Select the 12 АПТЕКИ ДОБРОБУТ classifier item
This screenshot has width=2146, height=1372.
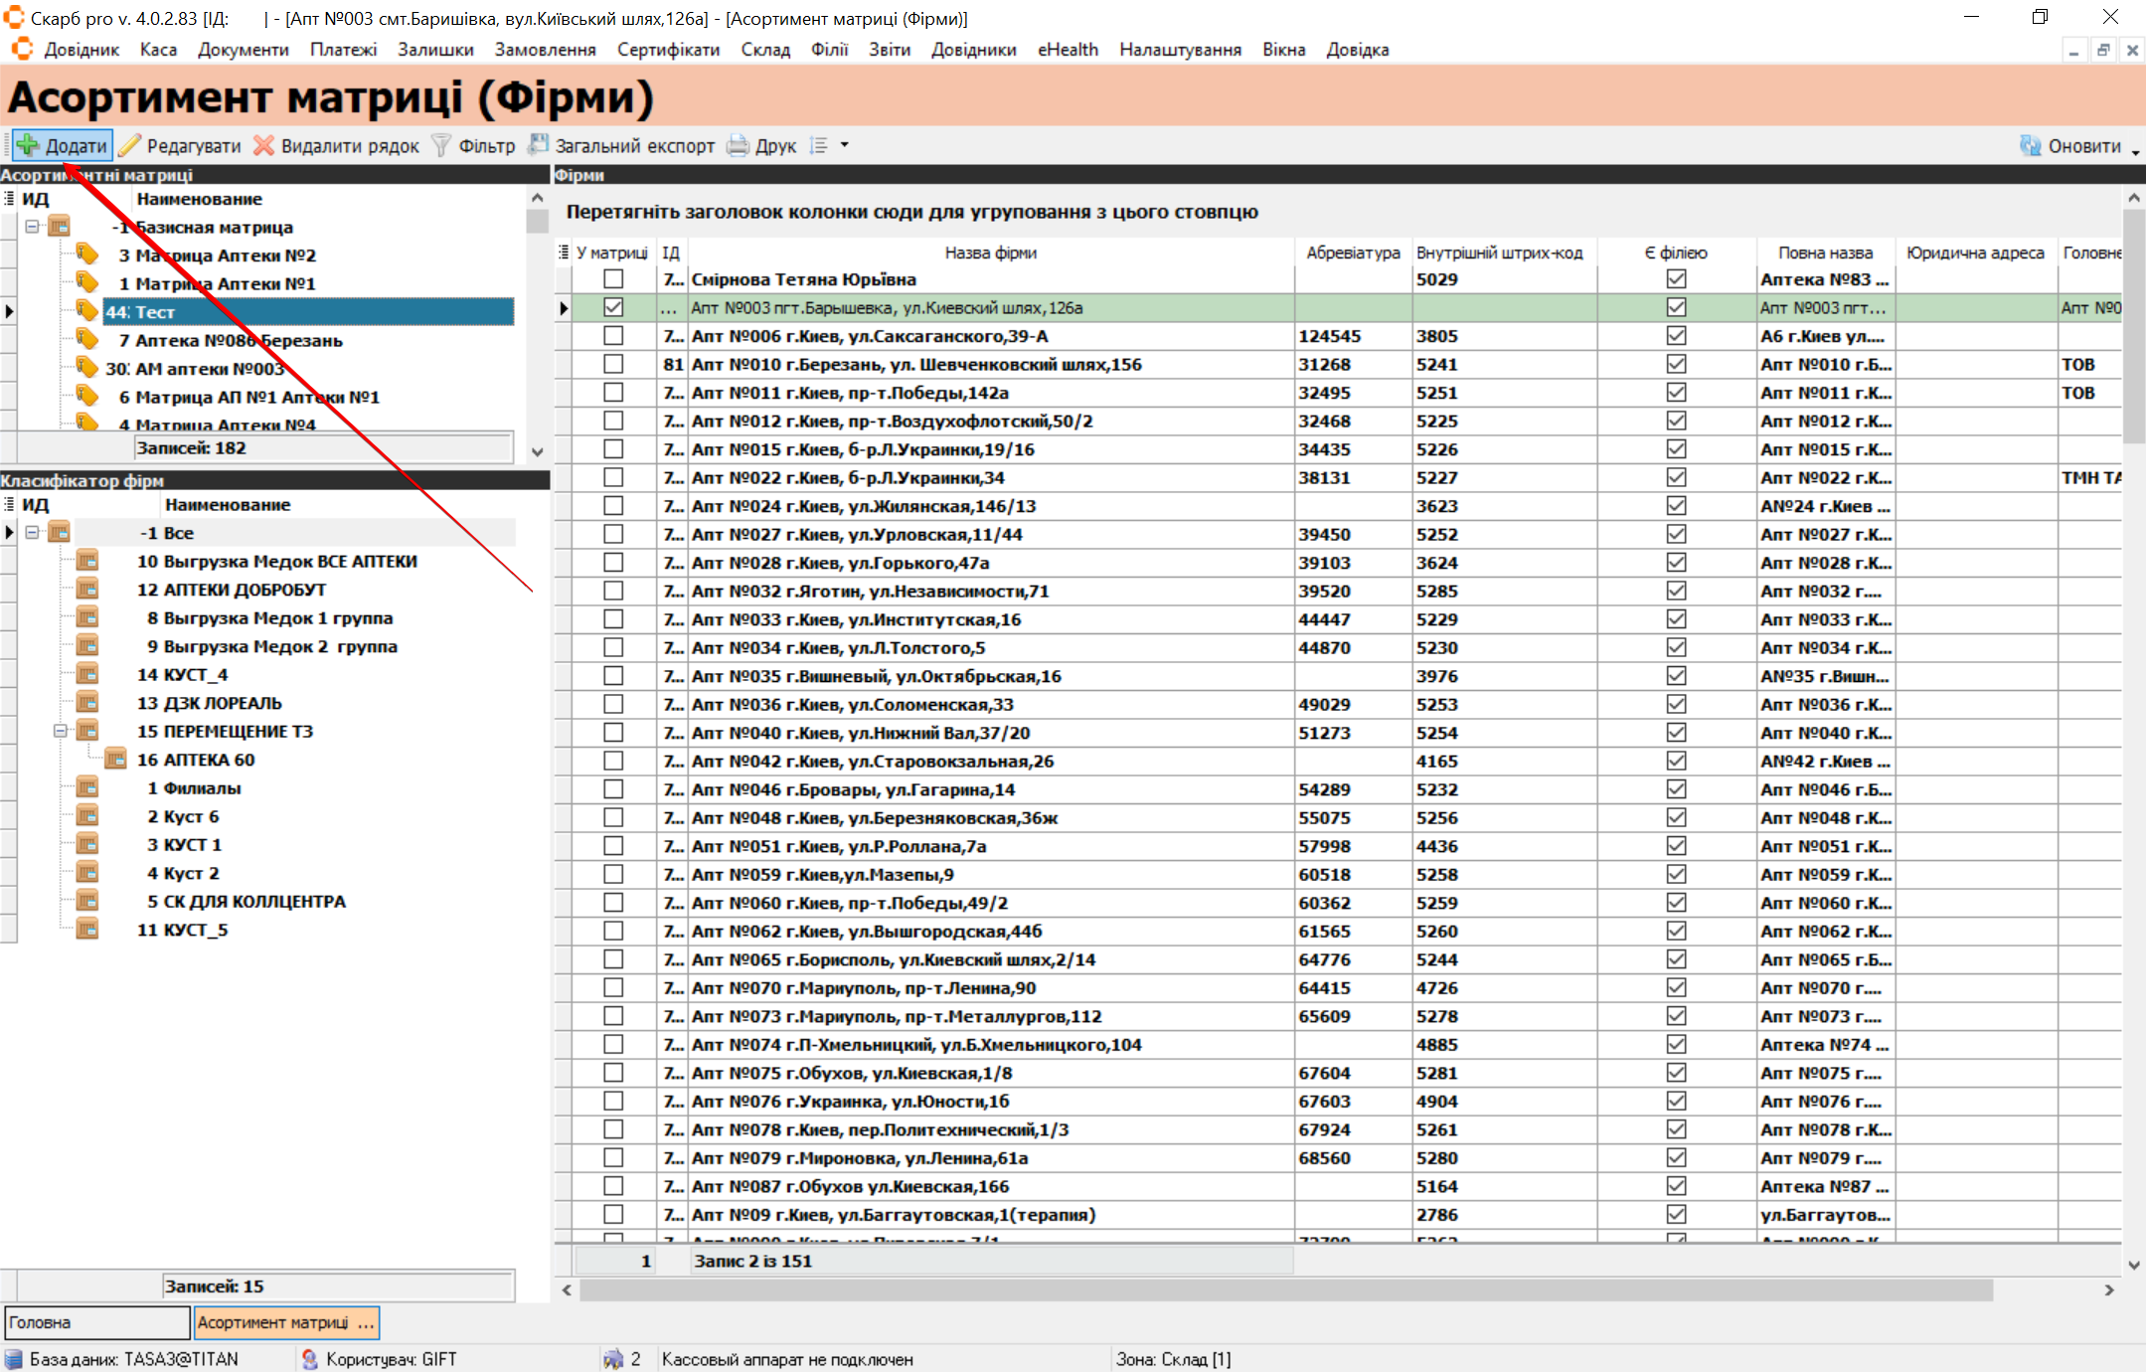pyautogui.click(x=231, y=590)
